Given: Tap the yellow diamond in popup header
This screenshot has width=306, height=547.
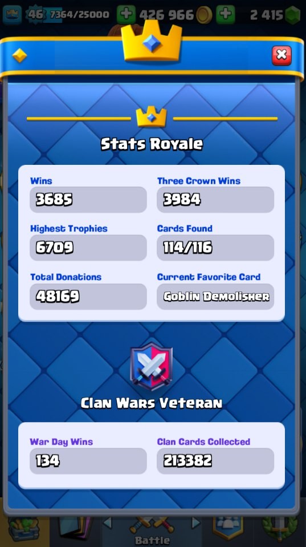Looking at the screenshot, I should [19, 55].
